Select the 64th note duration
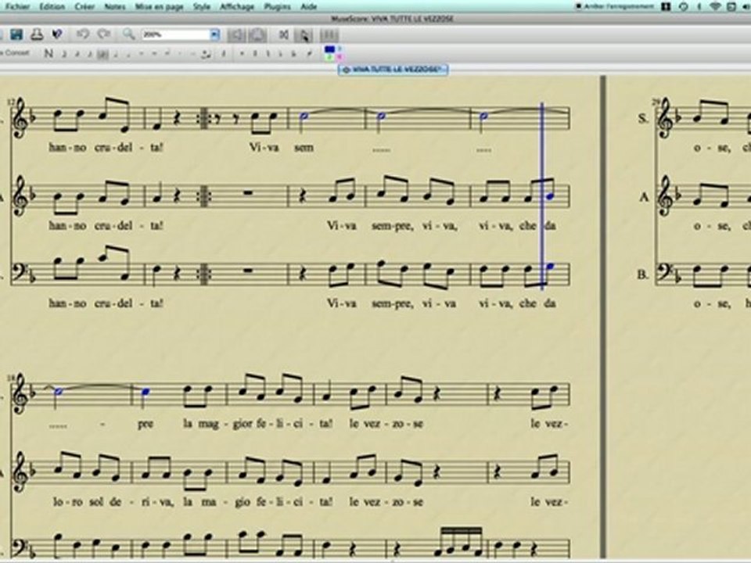Viewport: 751px width, 563px height. (x=63, y=54)
